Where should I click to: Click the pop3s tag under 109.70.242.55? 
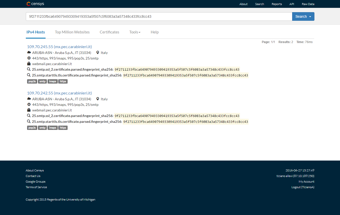click(x=32, y=128)
